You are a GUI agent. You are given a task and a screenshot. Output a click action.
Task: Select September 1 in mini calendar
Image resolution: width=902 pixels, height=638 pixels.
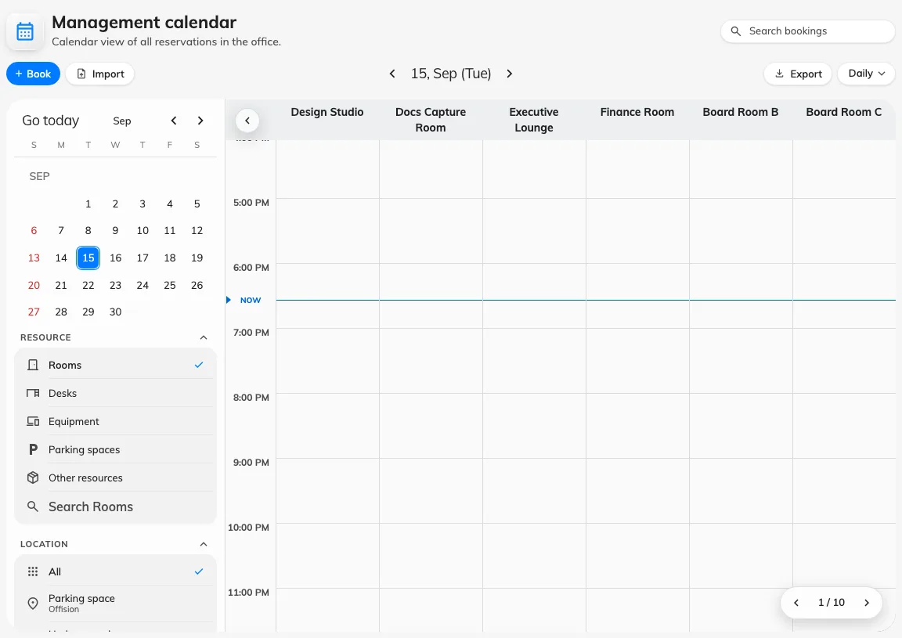tap(88, 204)
